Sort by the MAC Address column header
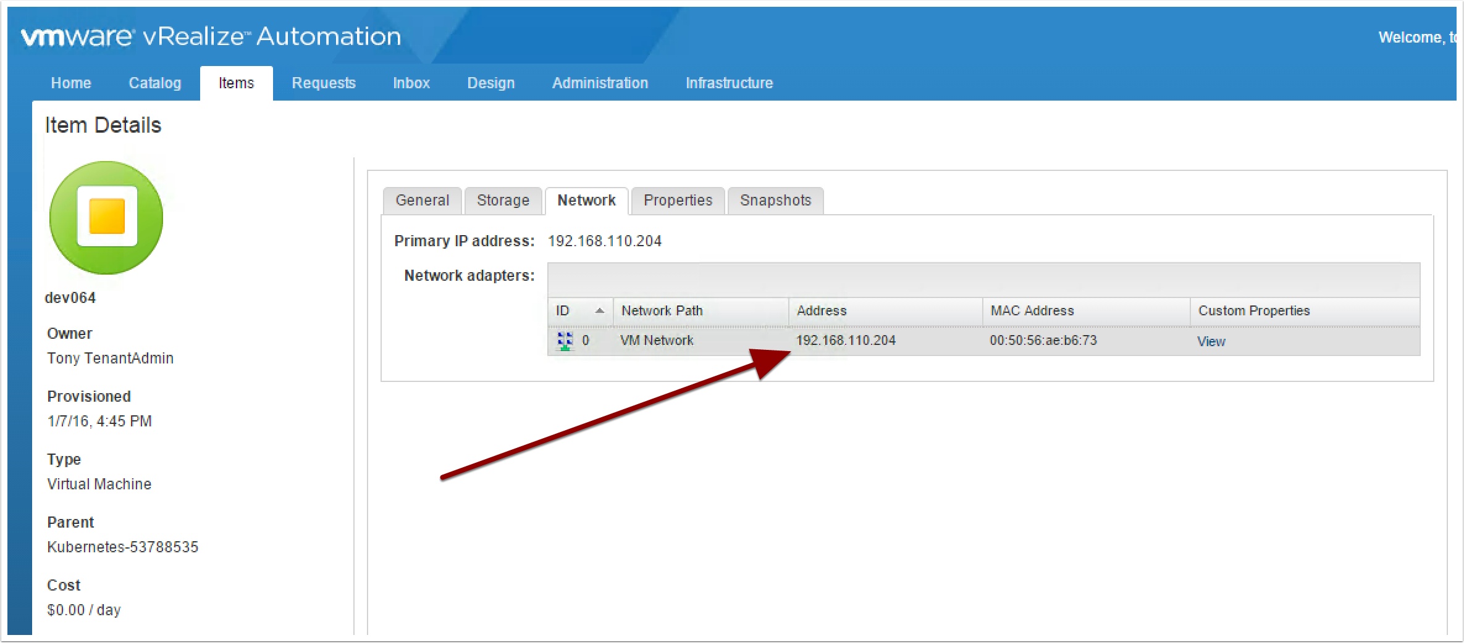 click(x=1032, y=311)
